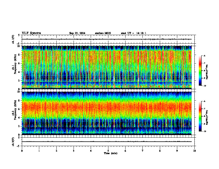219x169 pixels.
Task: Click inside the ch.1 spectrogram plot
Action: tap(107, 67)
